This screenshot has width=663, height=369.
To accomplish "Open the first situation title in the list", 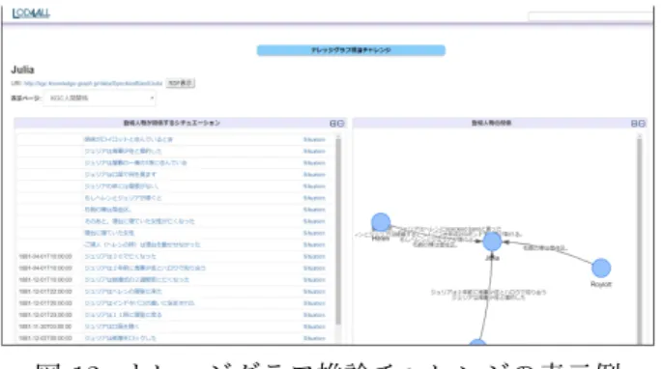I will tap(129, 139).
